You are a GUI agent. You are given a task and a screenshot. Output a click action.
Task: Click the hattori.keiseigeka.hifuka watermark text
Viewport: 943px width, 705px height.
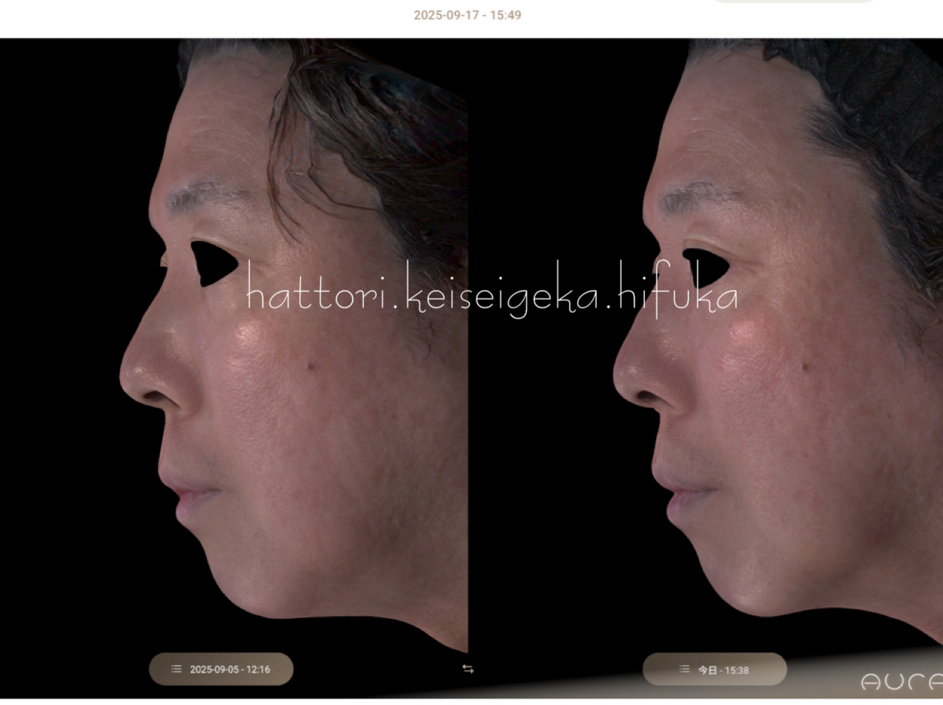click(x=492, y=295)
